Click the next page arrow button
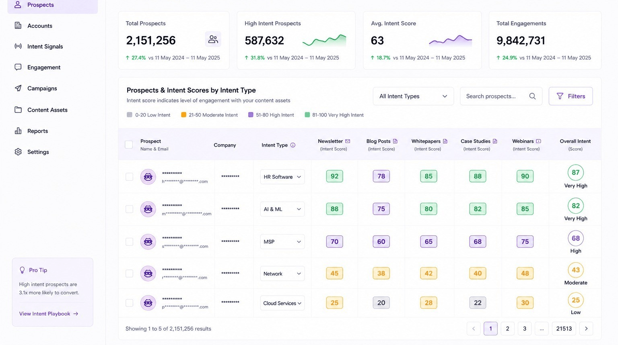Screen dimensions: 618x345 click(x=586, y=329)
